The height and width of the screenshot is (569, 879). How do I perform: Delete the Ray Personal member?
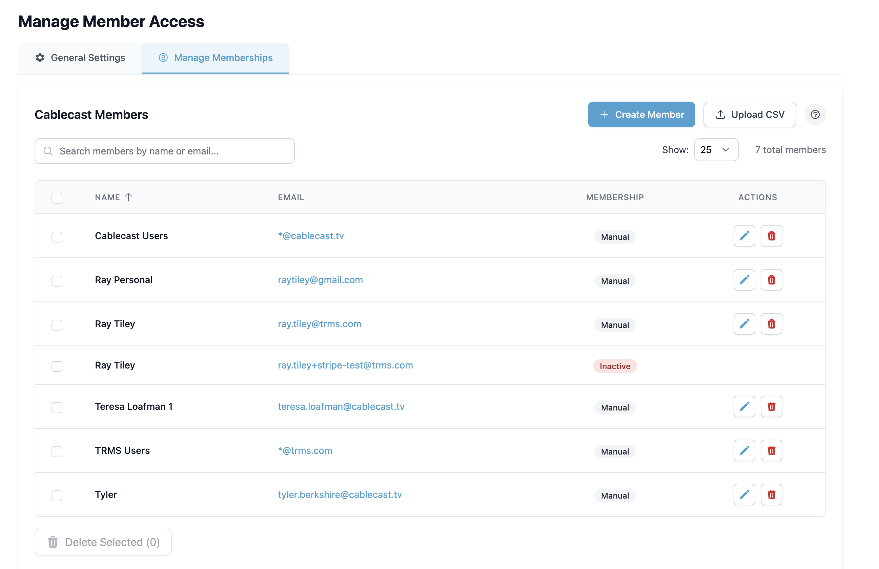point(772,280)
